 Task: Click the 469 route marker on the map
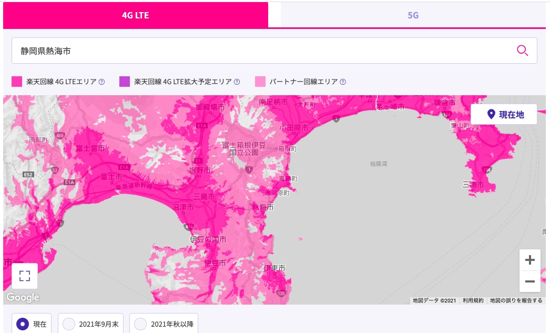coord(59,135)
